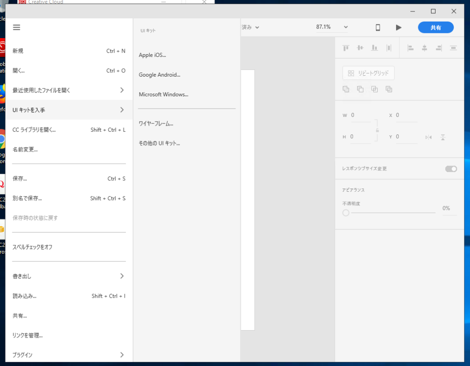This screenshot has height=366, width=470.
Task: Open リンクを管理... menu item
Action: (x=69, y=335)
